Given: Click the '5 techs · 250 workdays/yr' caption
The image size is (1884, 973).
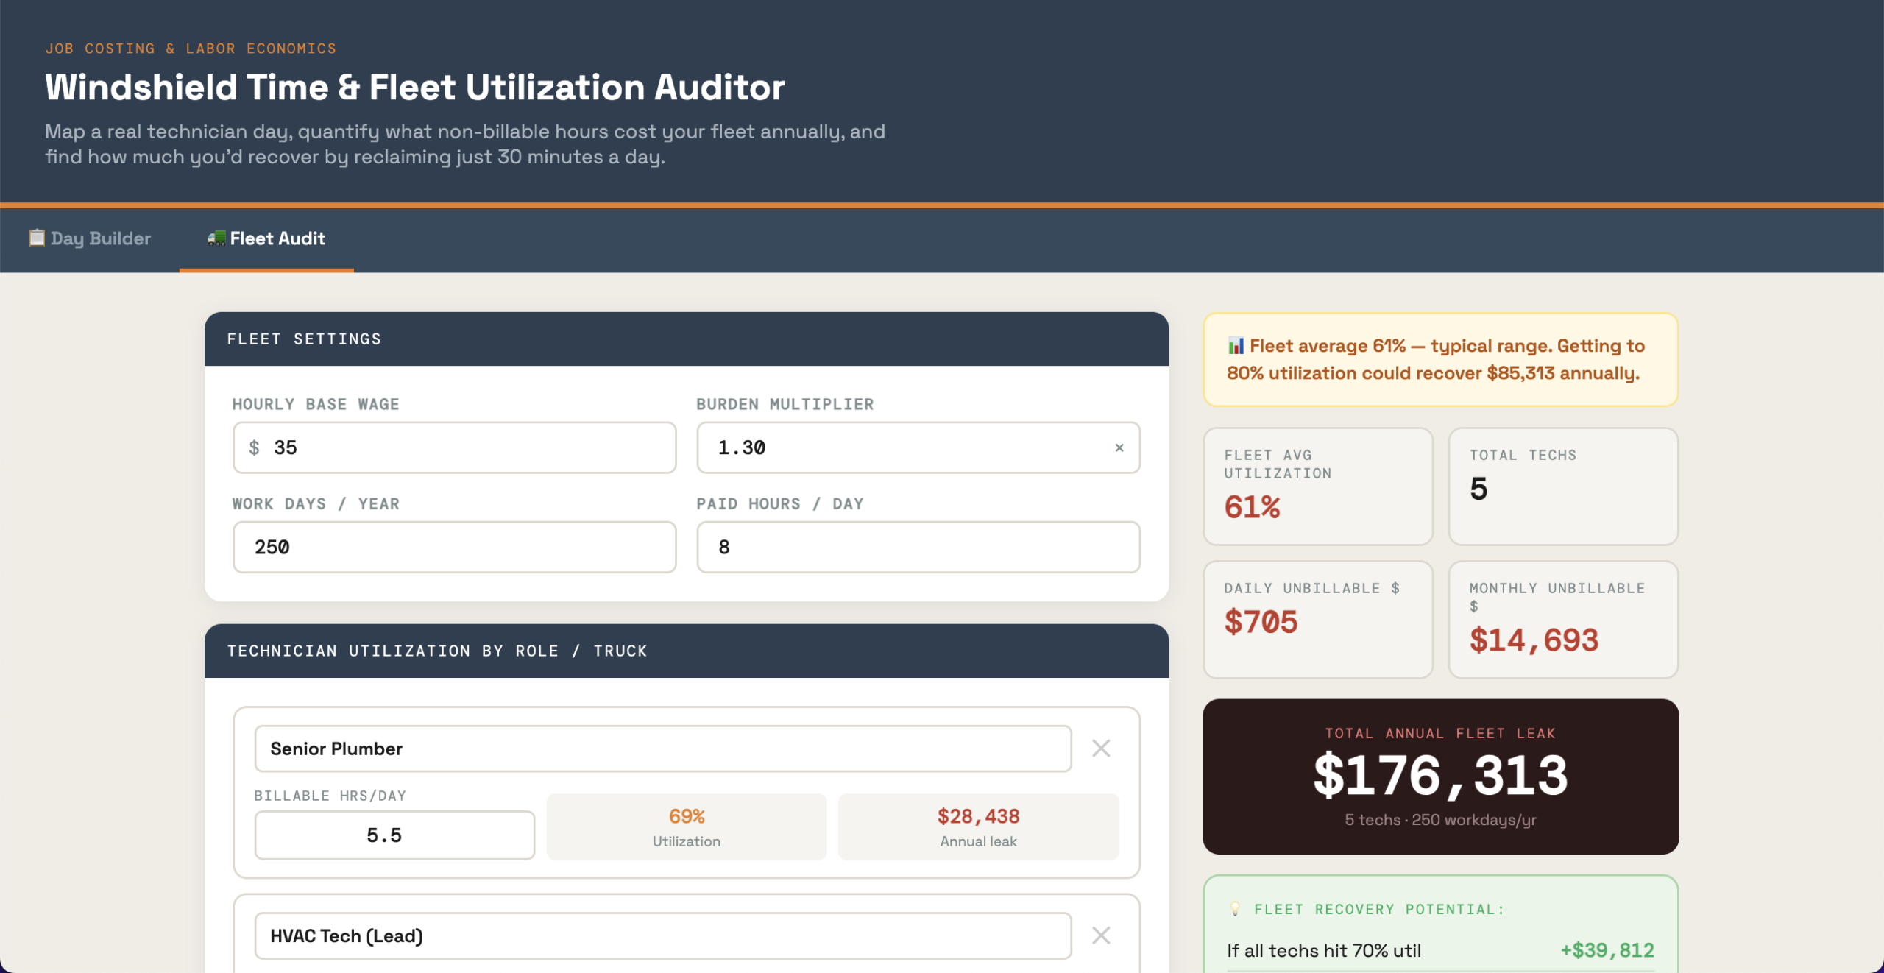Looking at the screenshot, I should tap(1440, 820).
